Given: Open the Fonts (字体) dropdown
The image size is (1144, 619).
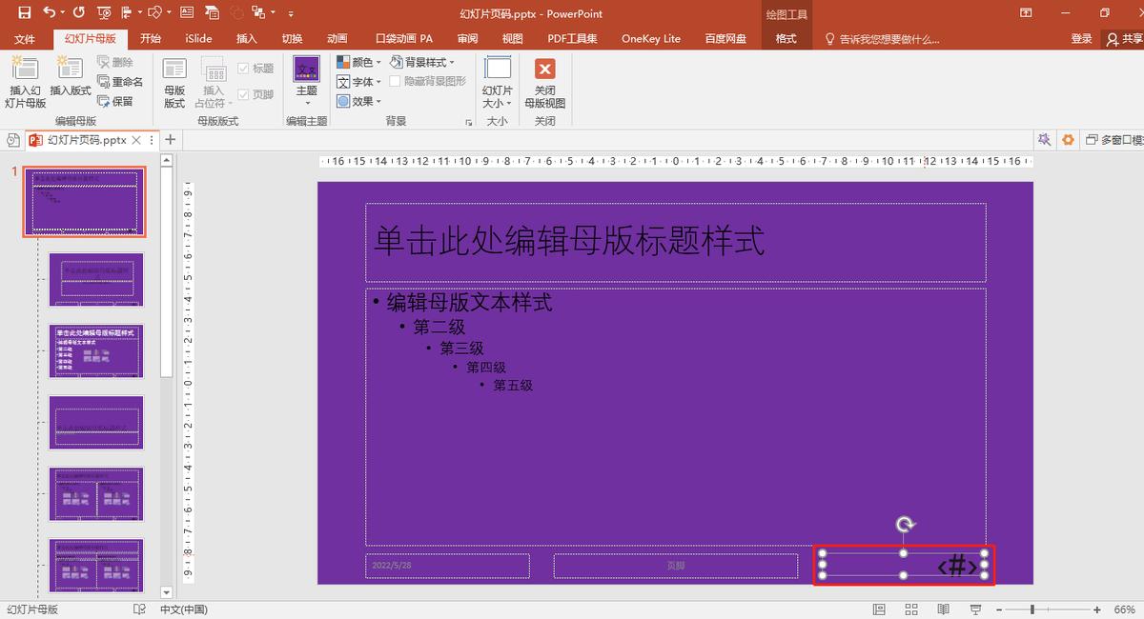Looking at the screenshot, I should [361, 82].
